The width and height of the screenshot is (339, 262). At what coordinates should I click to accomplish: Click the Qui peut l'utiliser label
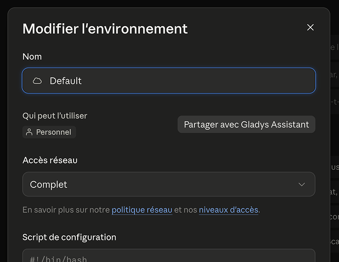[55, 116]
